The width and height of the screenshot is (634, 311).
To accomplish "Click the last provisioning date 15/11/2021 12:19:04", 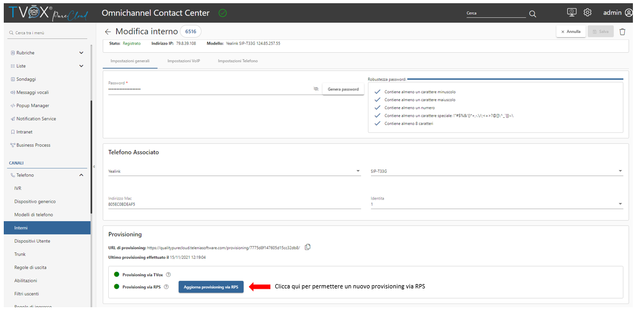I will (x=187, y=257).
